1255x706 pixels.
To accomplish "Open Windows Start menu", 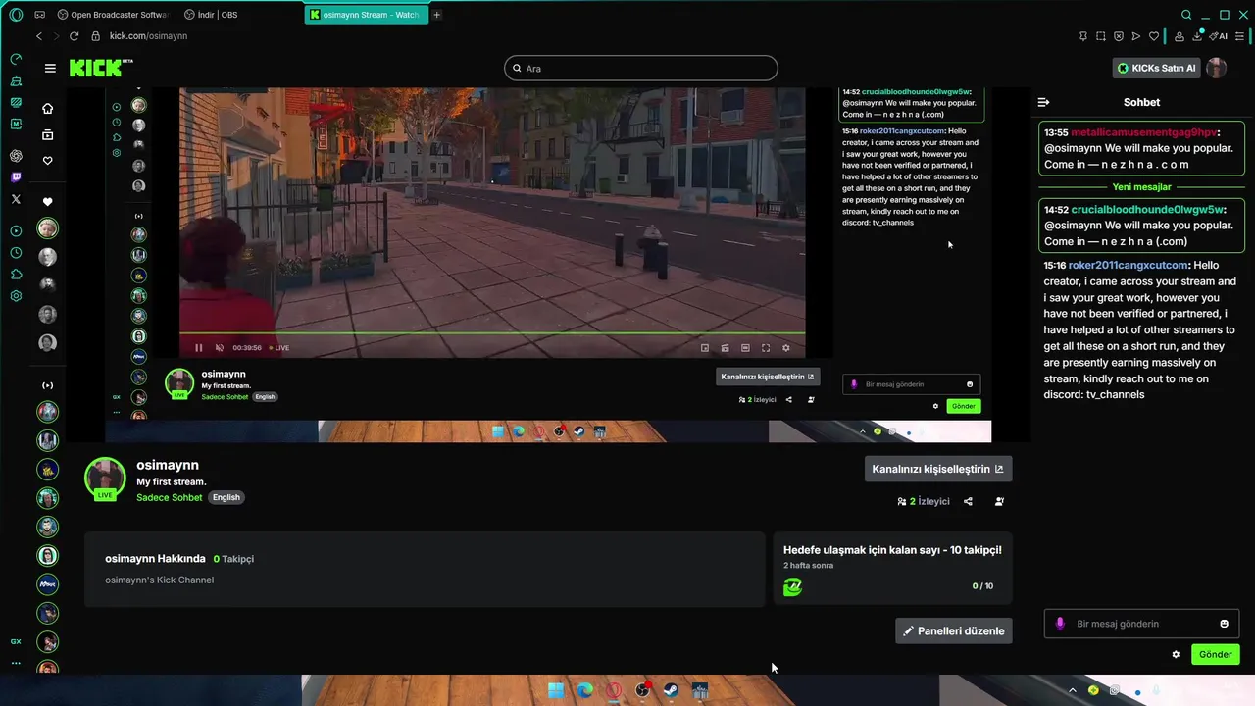I will click(x=556, y=690).
